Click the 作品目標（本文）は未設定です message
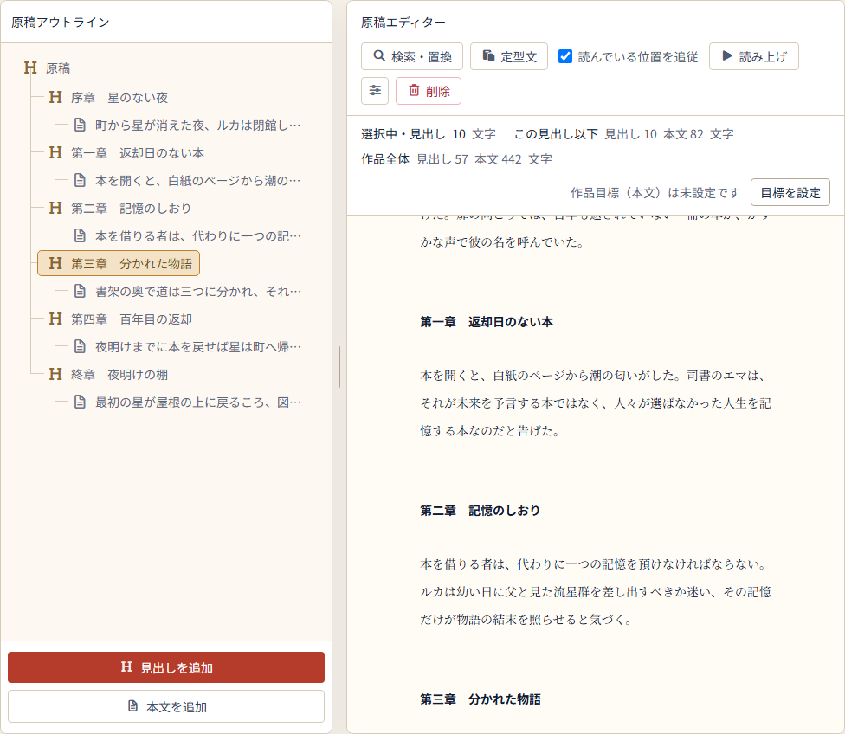 point(655,192)
